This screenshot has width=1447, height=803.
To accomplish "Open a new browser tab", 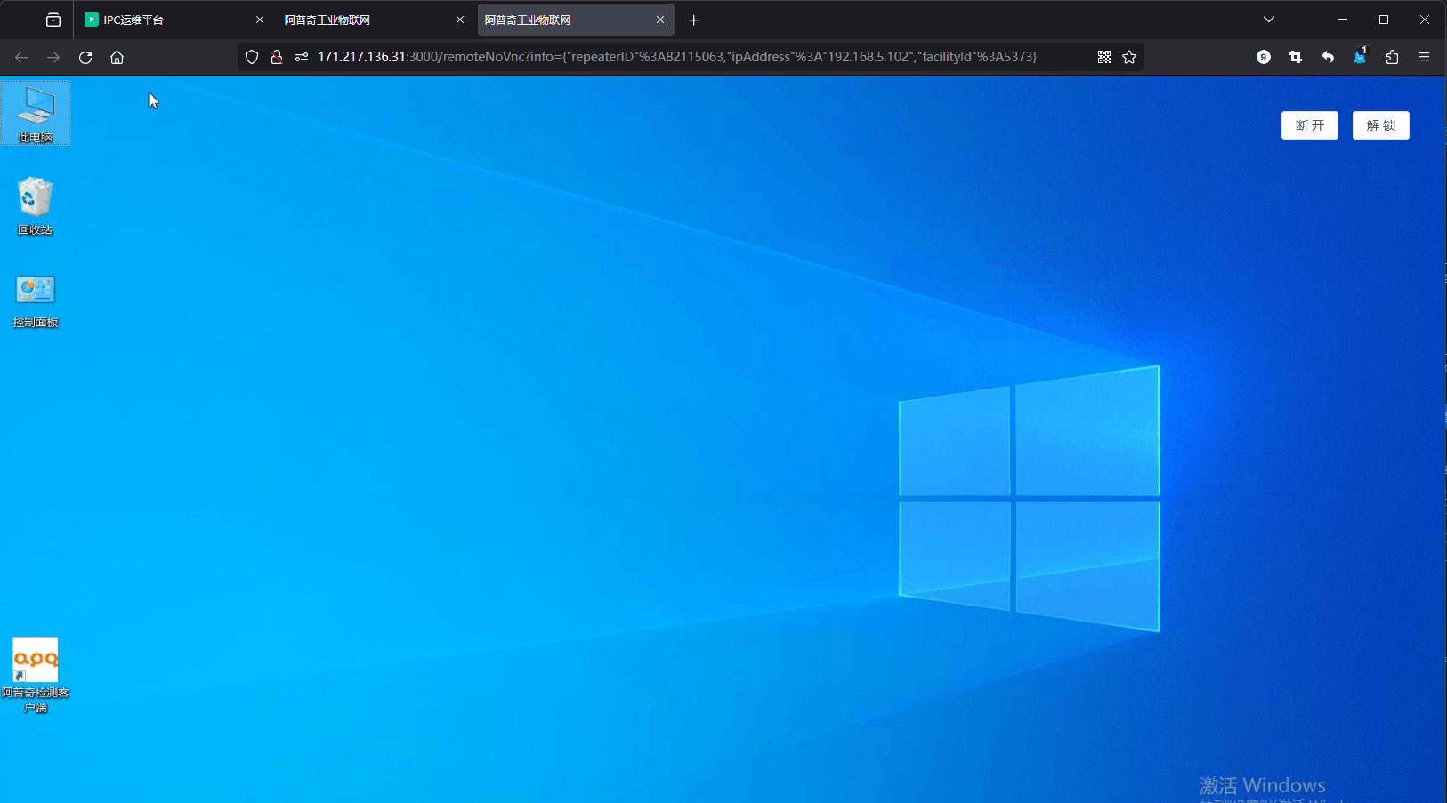I will 694,20.
